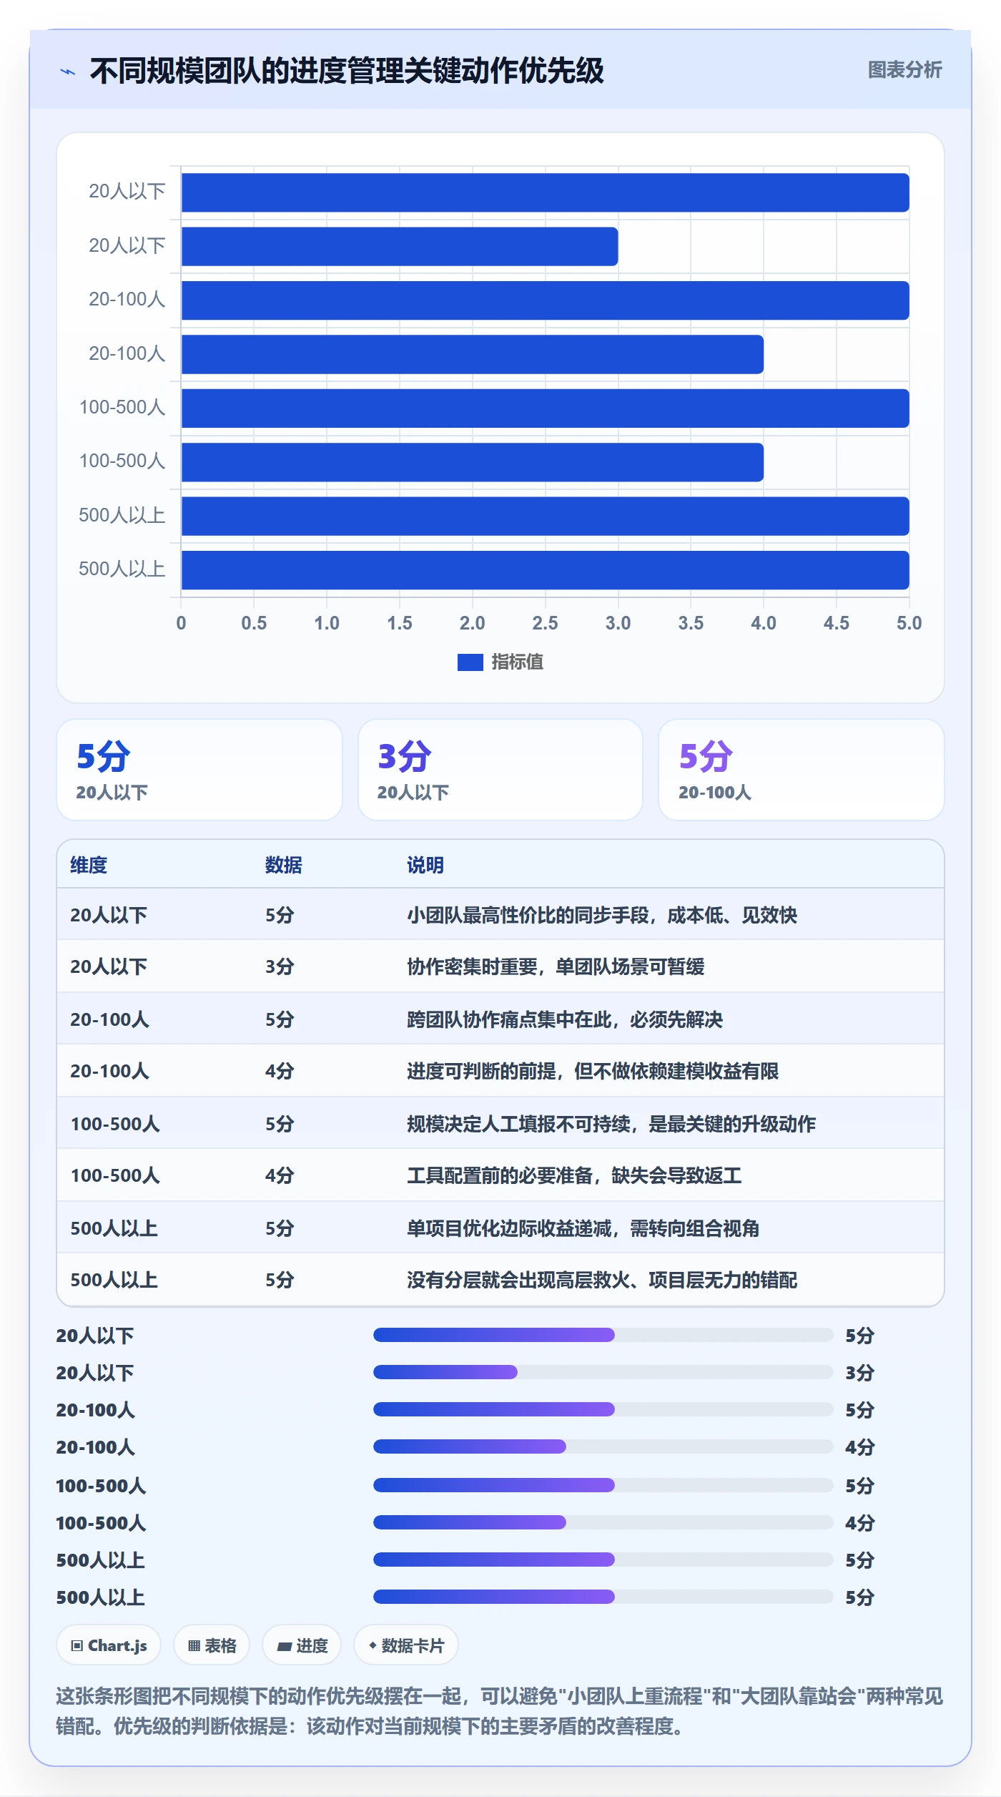Viewport: 1001px width, 1797px height.
Task: Click the Chart.js tag
Action: coord(109,1645)
